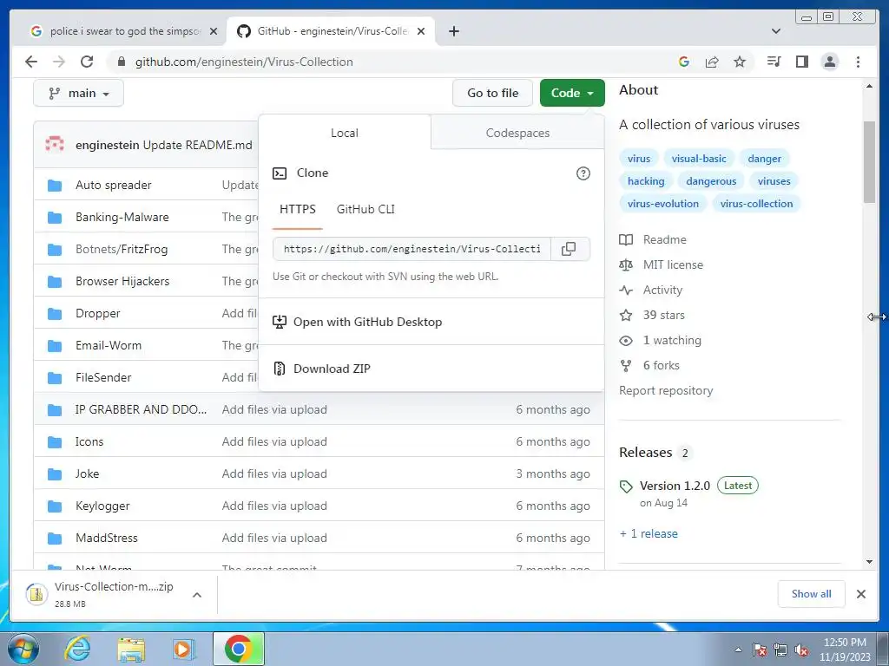Click the virus-evolution topic tag

coord(662,204)
